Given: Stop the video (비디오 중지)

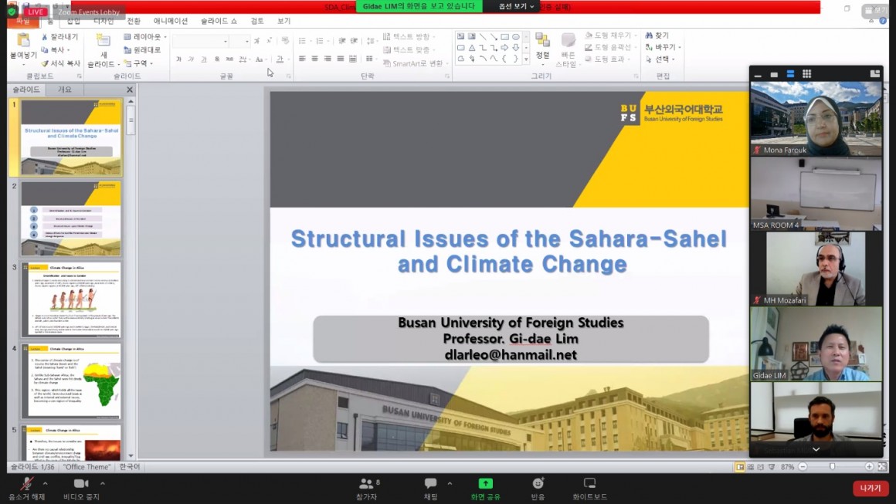Looking at the screenshot, I should click(x=81, y=489).
